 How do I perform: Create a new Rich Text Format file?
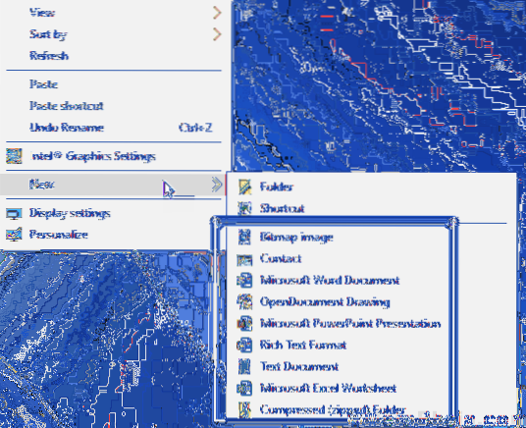tap(303, 345)
